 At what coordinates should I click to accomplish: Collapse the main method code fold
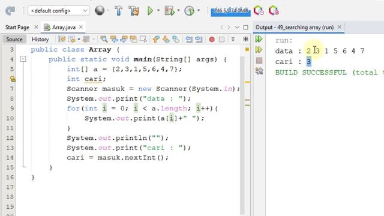coord(23,59)
